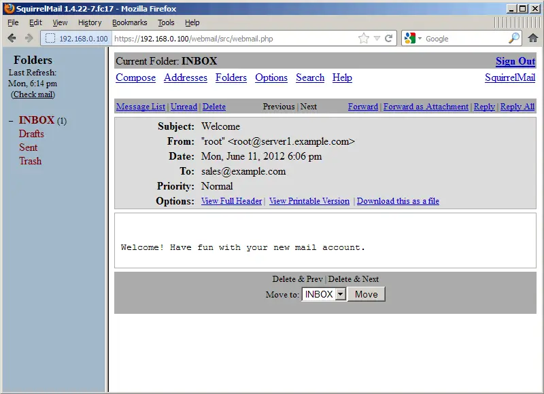This screenshot has height=394, width=544.
Task: Click the site identity icon beside 192.168.0.100
Action: pos(50,39)
